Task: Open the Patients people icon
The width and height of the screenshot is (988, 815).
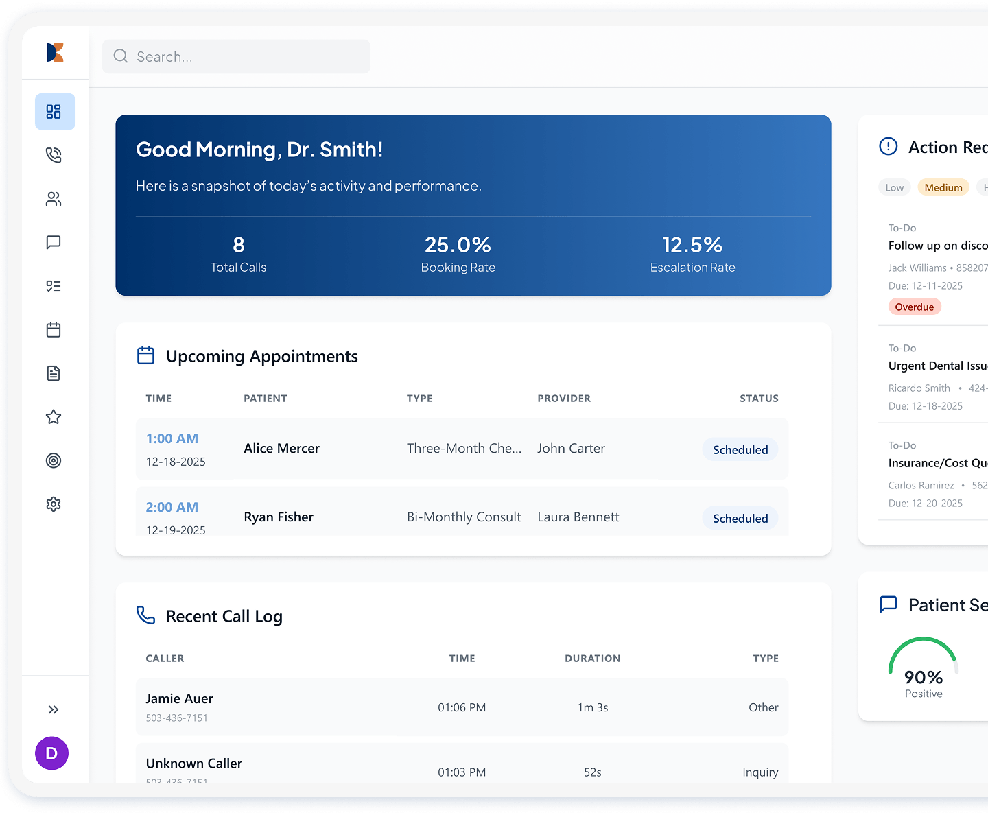Action: (x=54, y=199)
